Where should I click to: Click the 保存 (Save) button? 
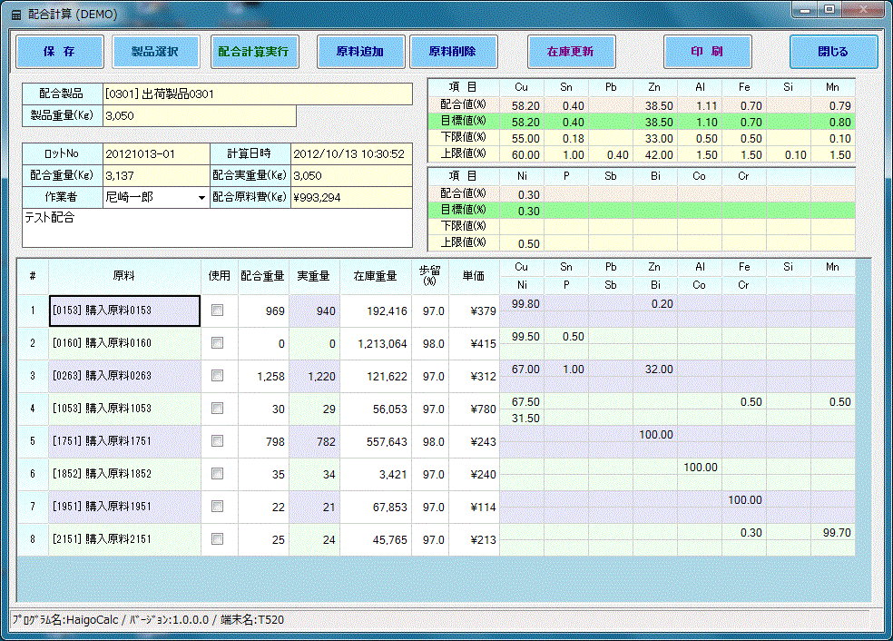[x=60, y=52]
